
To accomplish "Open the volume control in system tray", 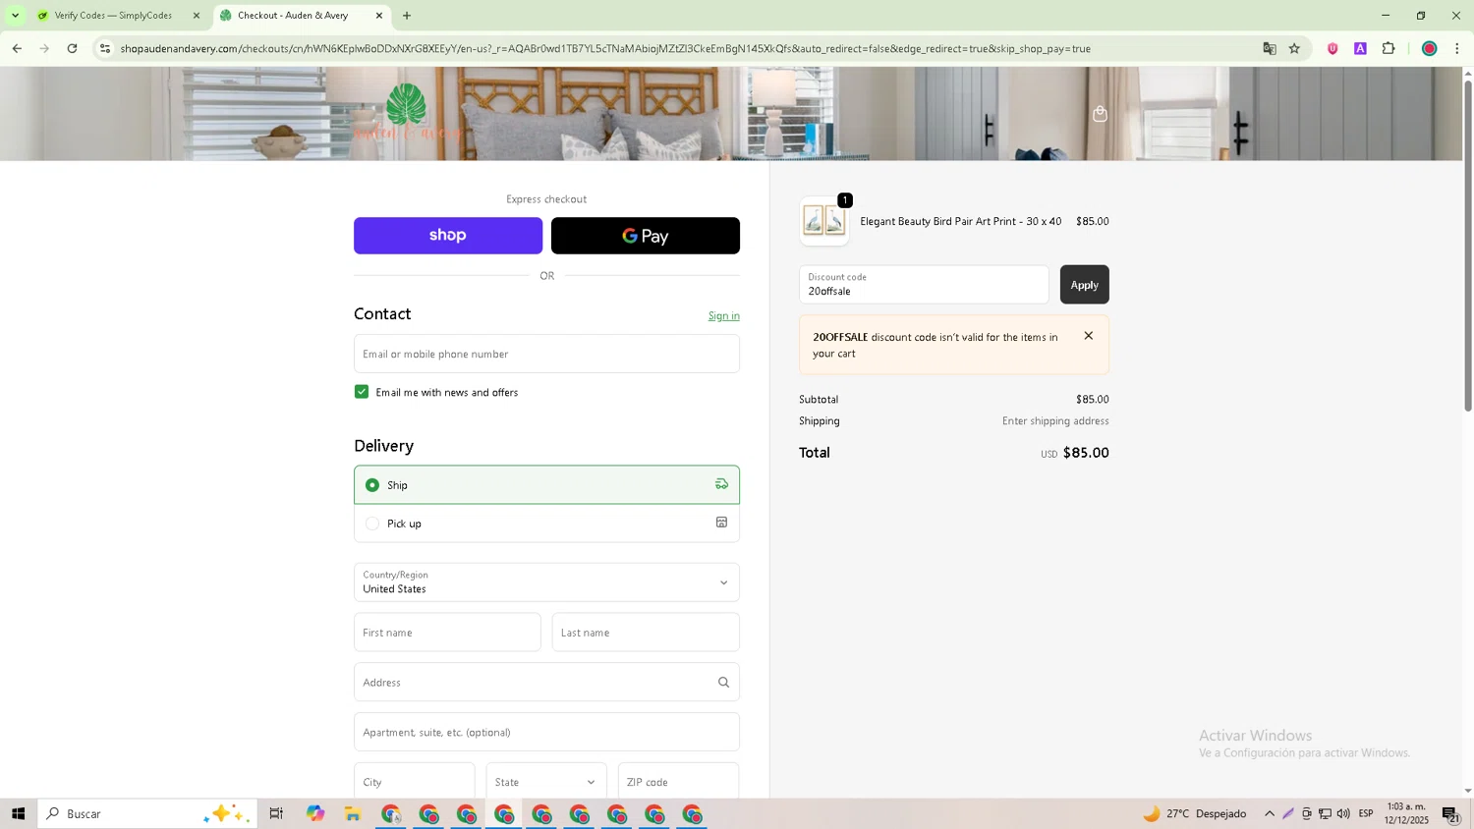I will tap(1343, 813).
